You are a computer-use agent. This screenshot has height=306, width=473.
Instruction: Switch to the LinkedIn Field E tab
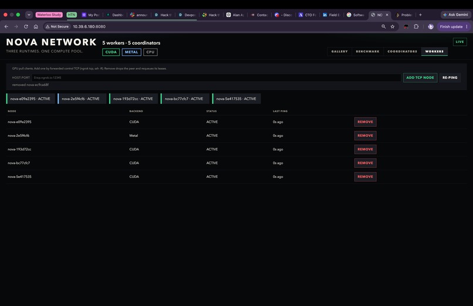(x=332, y=15)
